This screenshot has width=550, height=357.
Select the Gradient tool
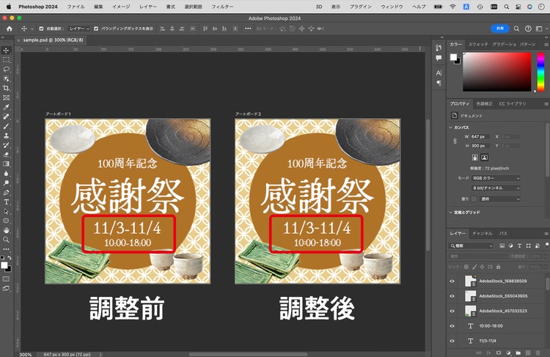pyautogui.click(x=7, y=164)
